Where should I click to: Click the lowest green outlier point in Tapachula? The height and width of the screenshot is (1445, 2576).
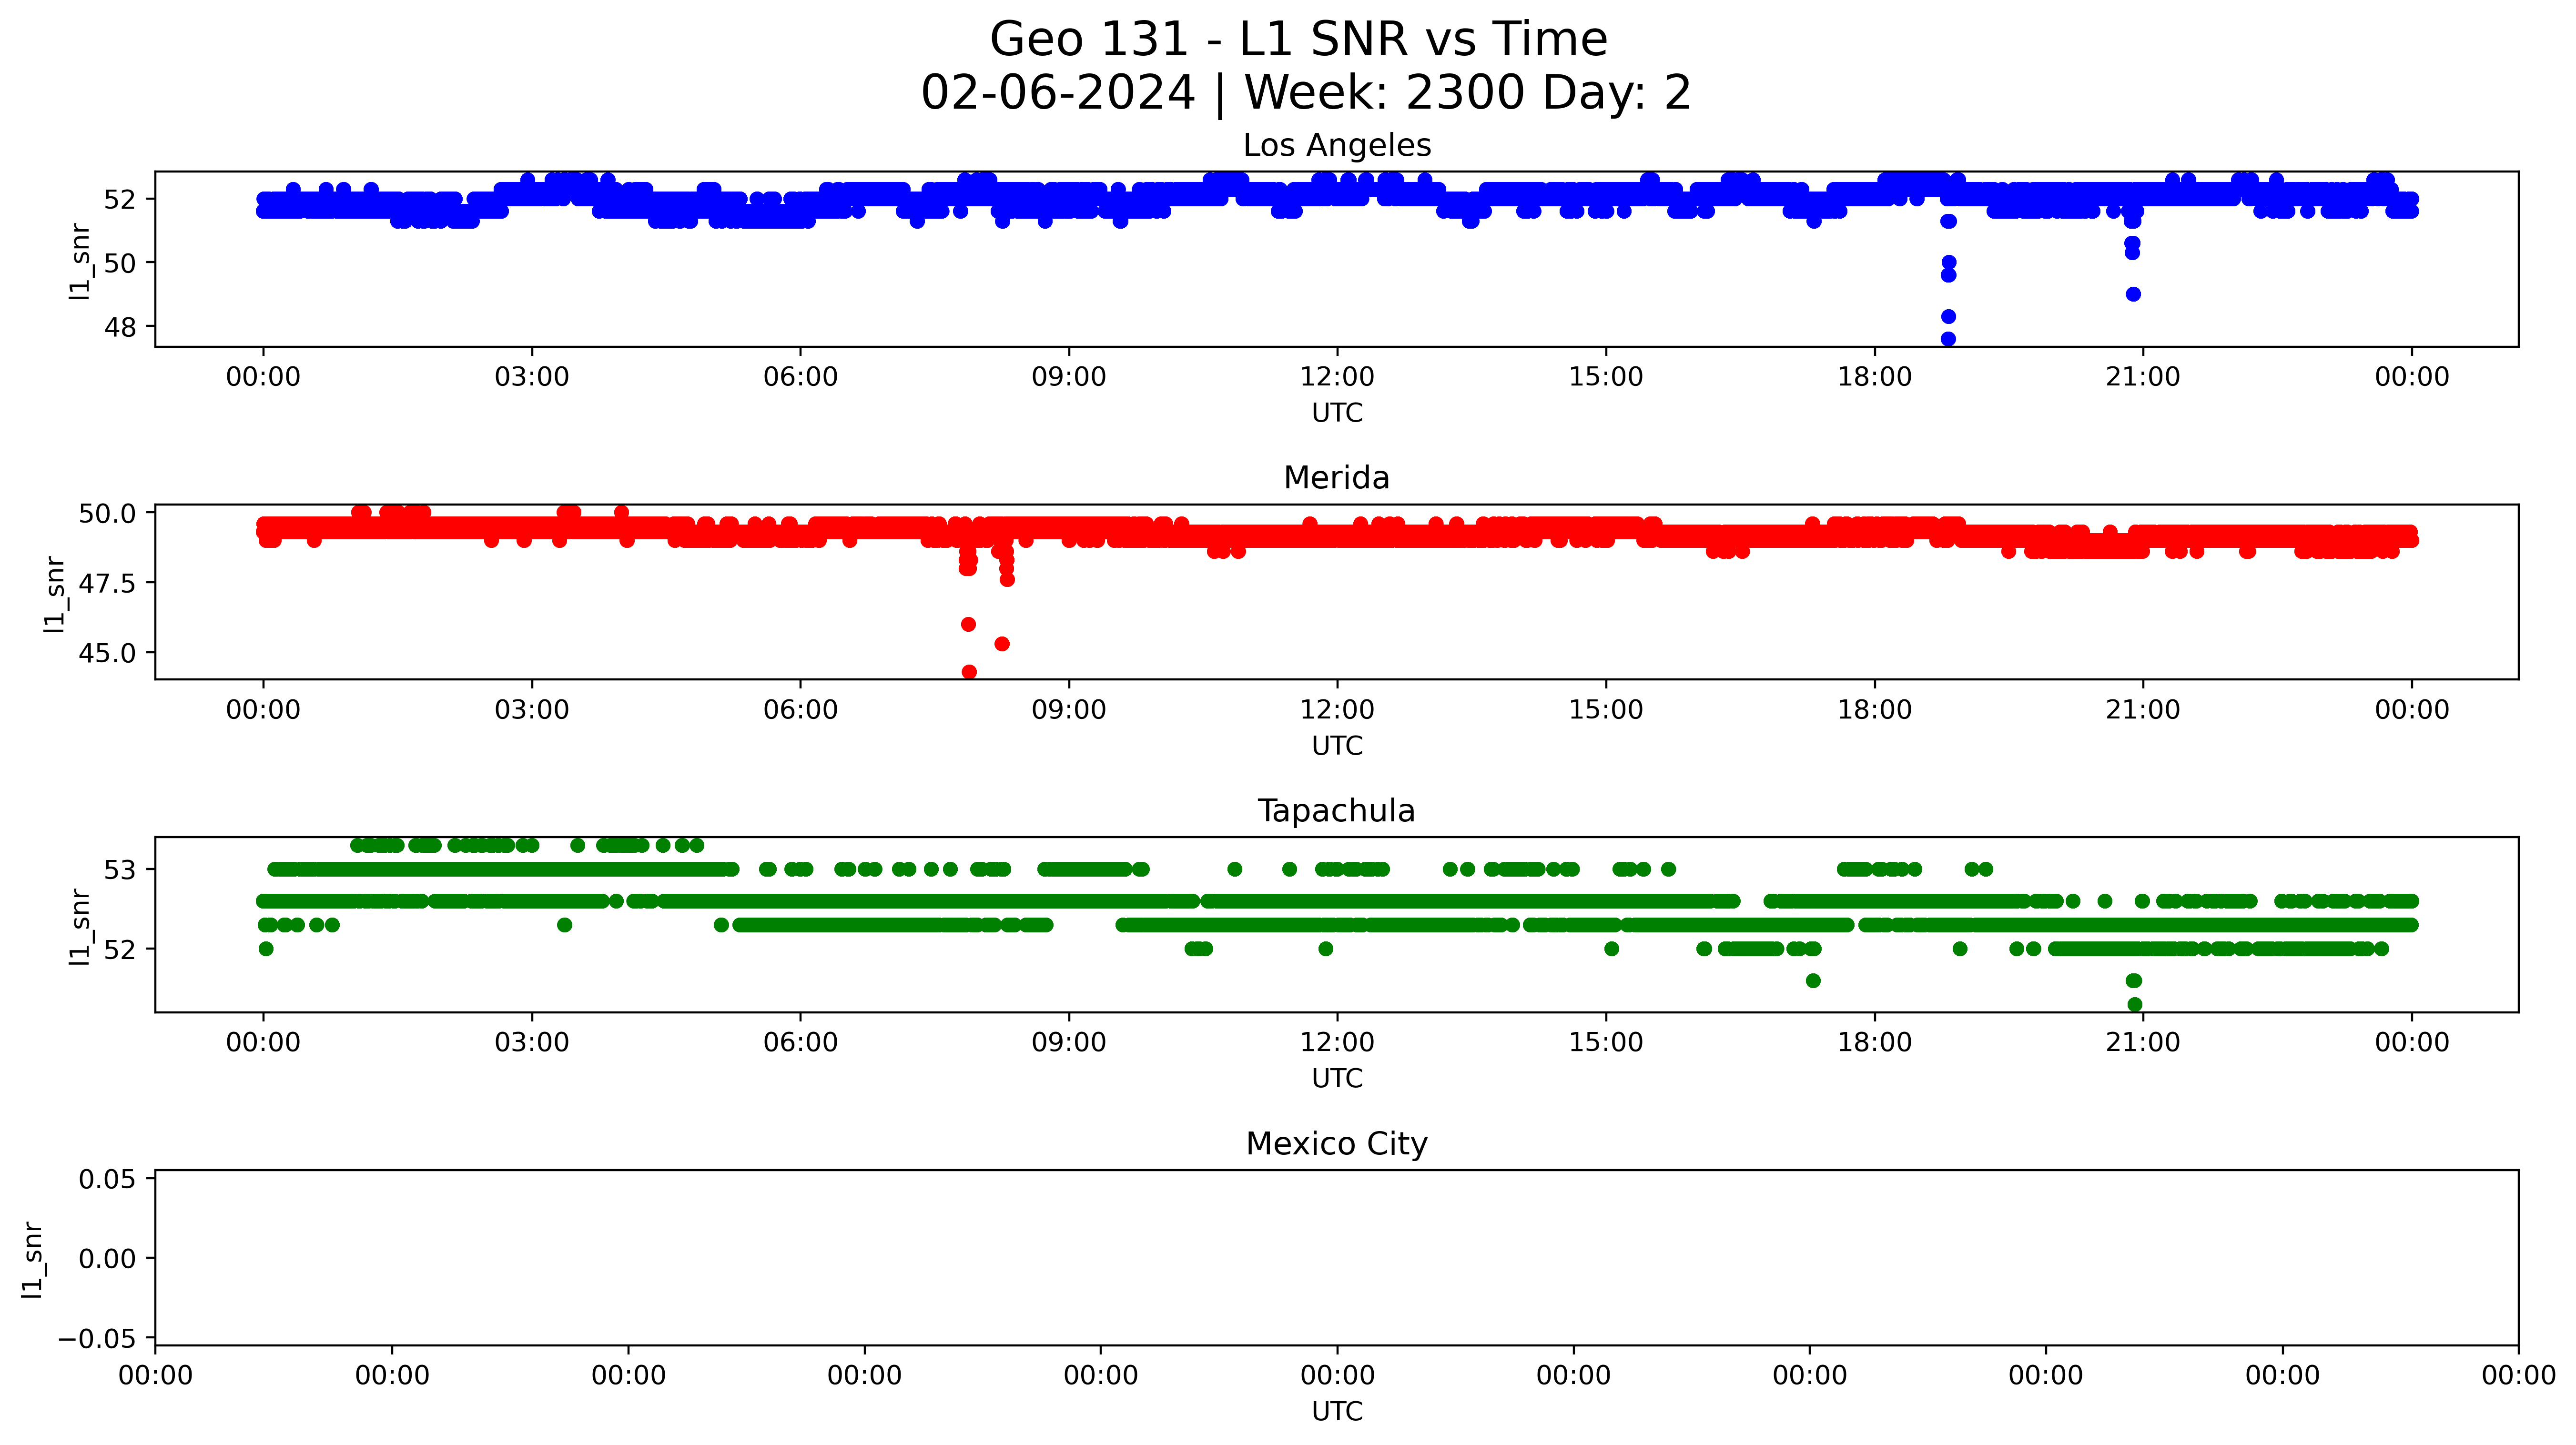tap(2135, 1004)
